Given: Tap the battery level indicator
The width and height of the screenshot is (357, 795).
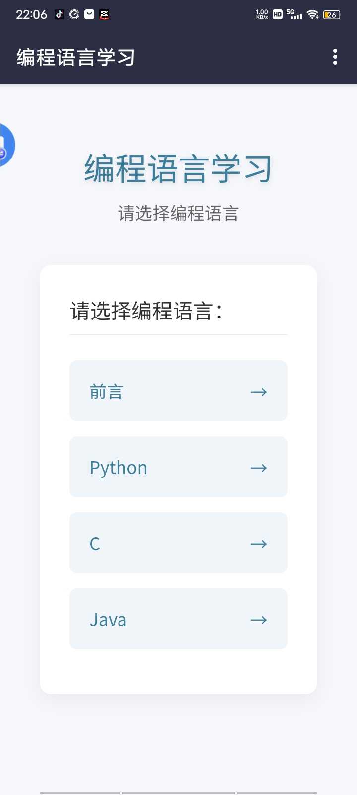Looking at the screenshot, I should [332, 14].
